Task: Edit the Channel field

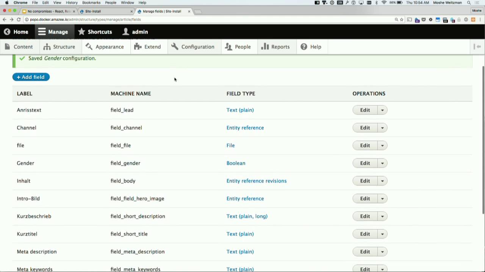Action: [365, 128]
